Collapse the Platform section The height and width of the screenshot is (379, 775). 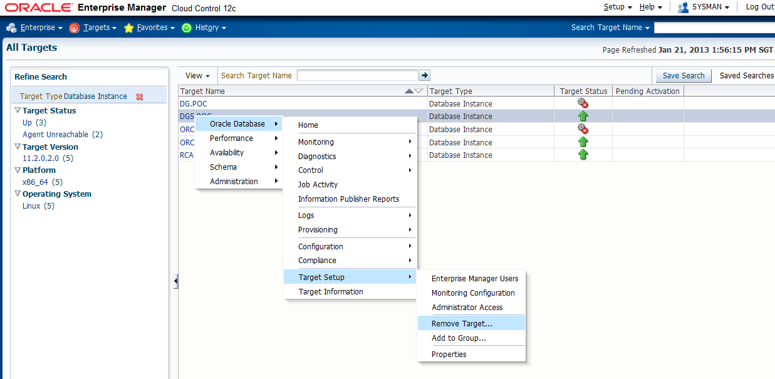click(18, 170)
